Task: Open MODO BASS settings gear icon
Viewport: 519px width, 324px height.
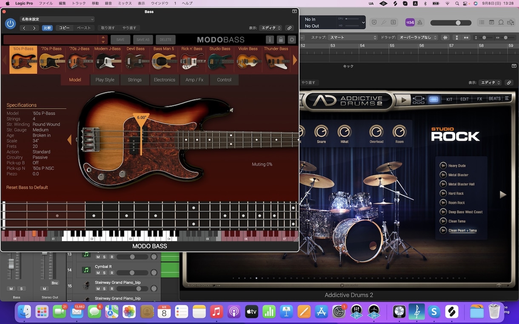Action: pyautogui.click(x=292, y=39)
